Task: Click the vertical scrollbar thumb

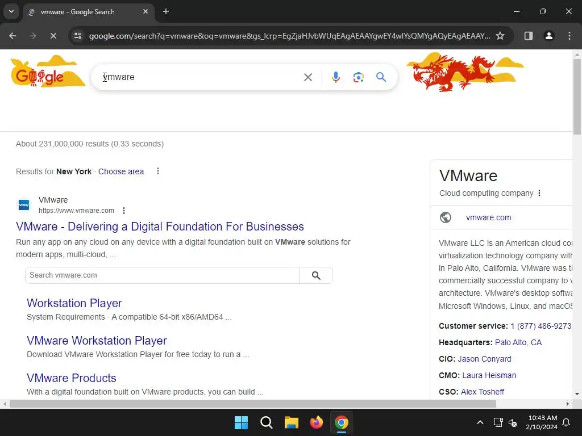Action: (x=577, y=97)
